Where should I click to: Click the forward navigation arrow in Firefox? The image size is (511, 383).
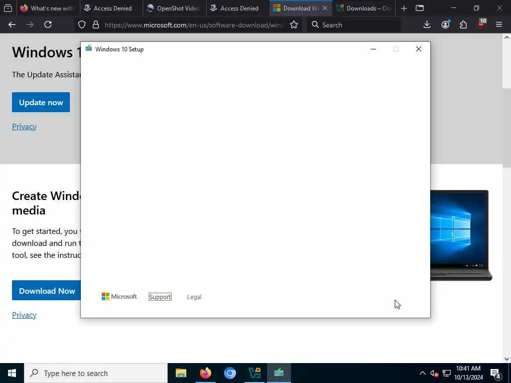point(29,25)
